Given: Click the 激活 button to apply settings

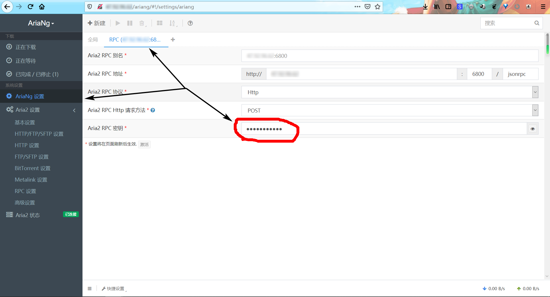Looking at the screenshot, I should tap(144, 144).
